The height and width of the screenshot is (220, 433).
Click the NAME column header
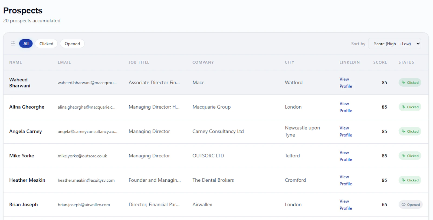(x=15, y=62)
